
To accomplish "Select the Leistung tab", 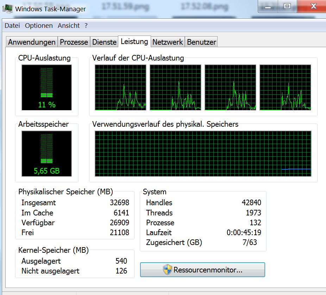I will pyautogui.click(x=134, y=42).
